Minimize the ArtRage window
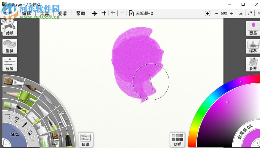Image resolution: width=260 pixels, height=148 pixels. coord(230,4)
